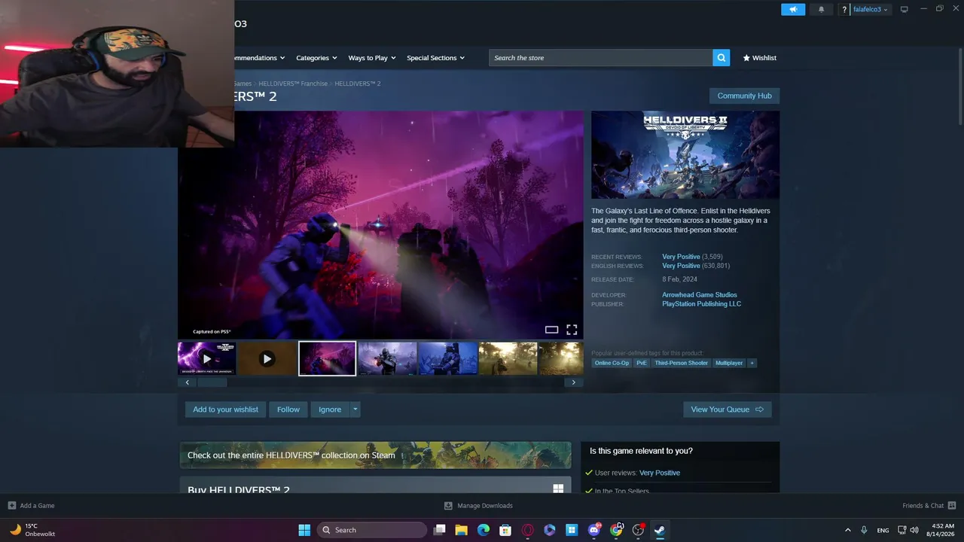The height and width of the screenshot is (542, 964).
Task: Click the Windows Start button
Action: (304, 530)
